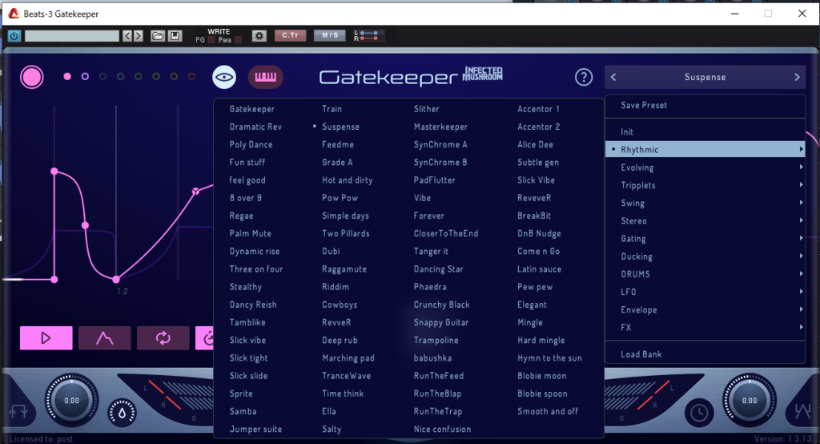Expand the Gating category submenu
Image resolution: width=820 pixels, height=444 pixels.
705,239
